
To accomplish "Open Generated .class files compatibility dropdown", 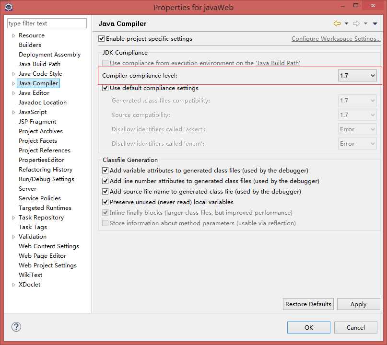I will pyautogui.click(x=357, y=101).
